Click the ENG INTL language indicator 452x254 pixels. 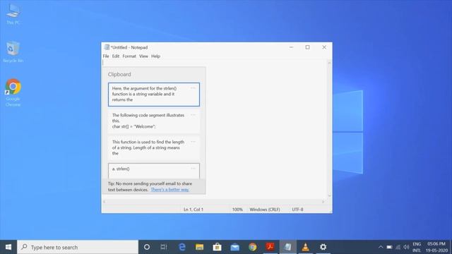pos(417,247)
